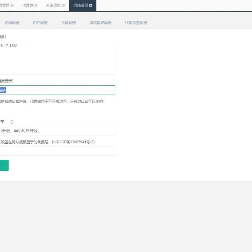This screenshot has width=252, height=252.
Task: Open the 内容配置 sub-tab
Action: (12, 23)
